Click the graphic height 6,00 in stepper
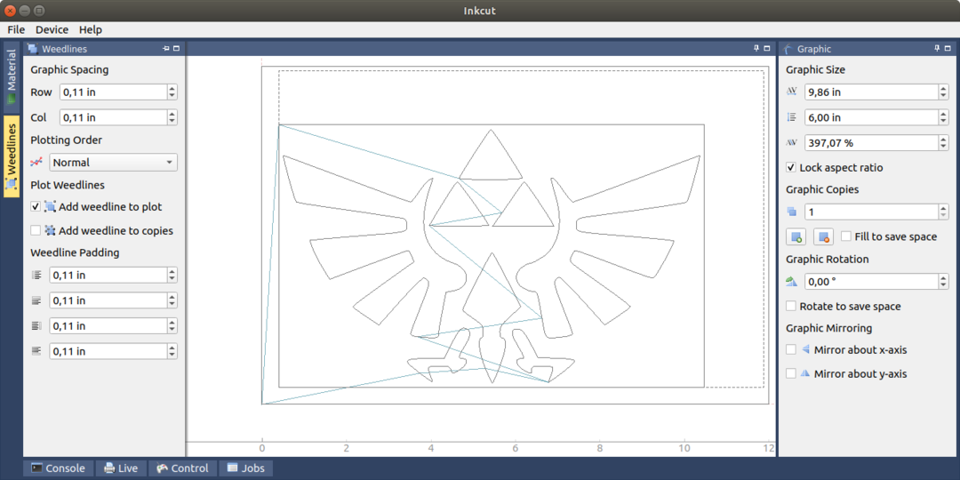This screenshot has height=480, width=960. click(x=943, y=117)
